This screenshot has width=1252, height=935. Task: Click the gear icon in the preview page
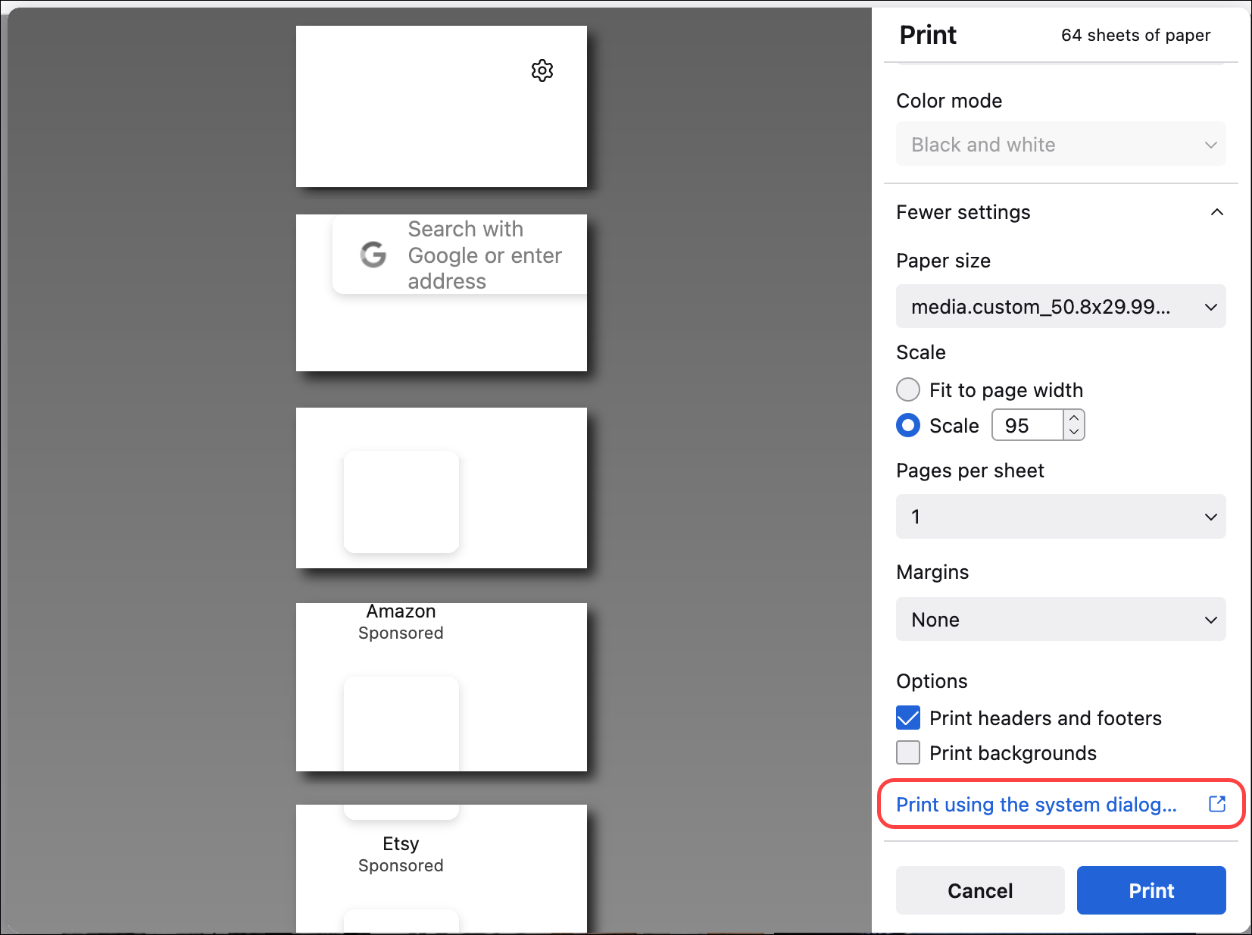pyautogui.click(x=542, y=70)
